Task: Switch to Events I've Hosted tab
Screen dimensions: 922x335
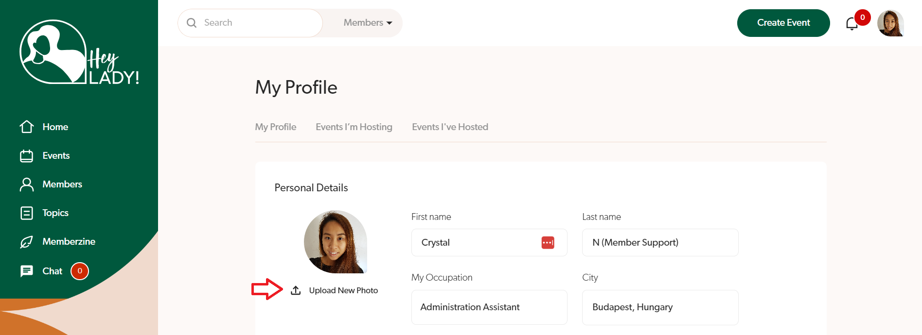Action: click(450, 127)
